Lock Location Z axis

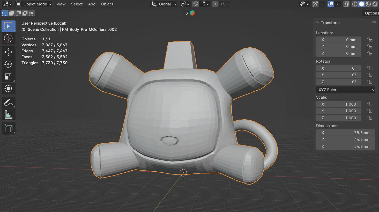coord(370,54)
